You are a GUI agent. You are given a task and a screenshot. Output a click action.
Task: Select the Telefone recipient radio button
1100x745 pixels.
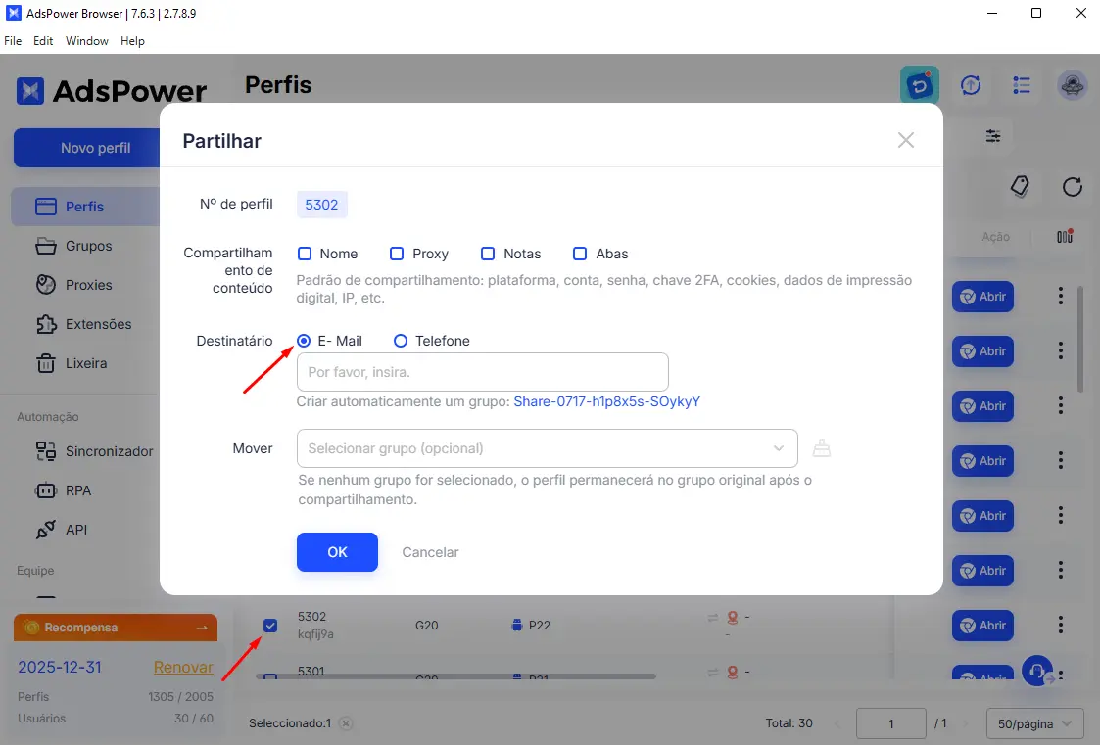tap(401, 341)
